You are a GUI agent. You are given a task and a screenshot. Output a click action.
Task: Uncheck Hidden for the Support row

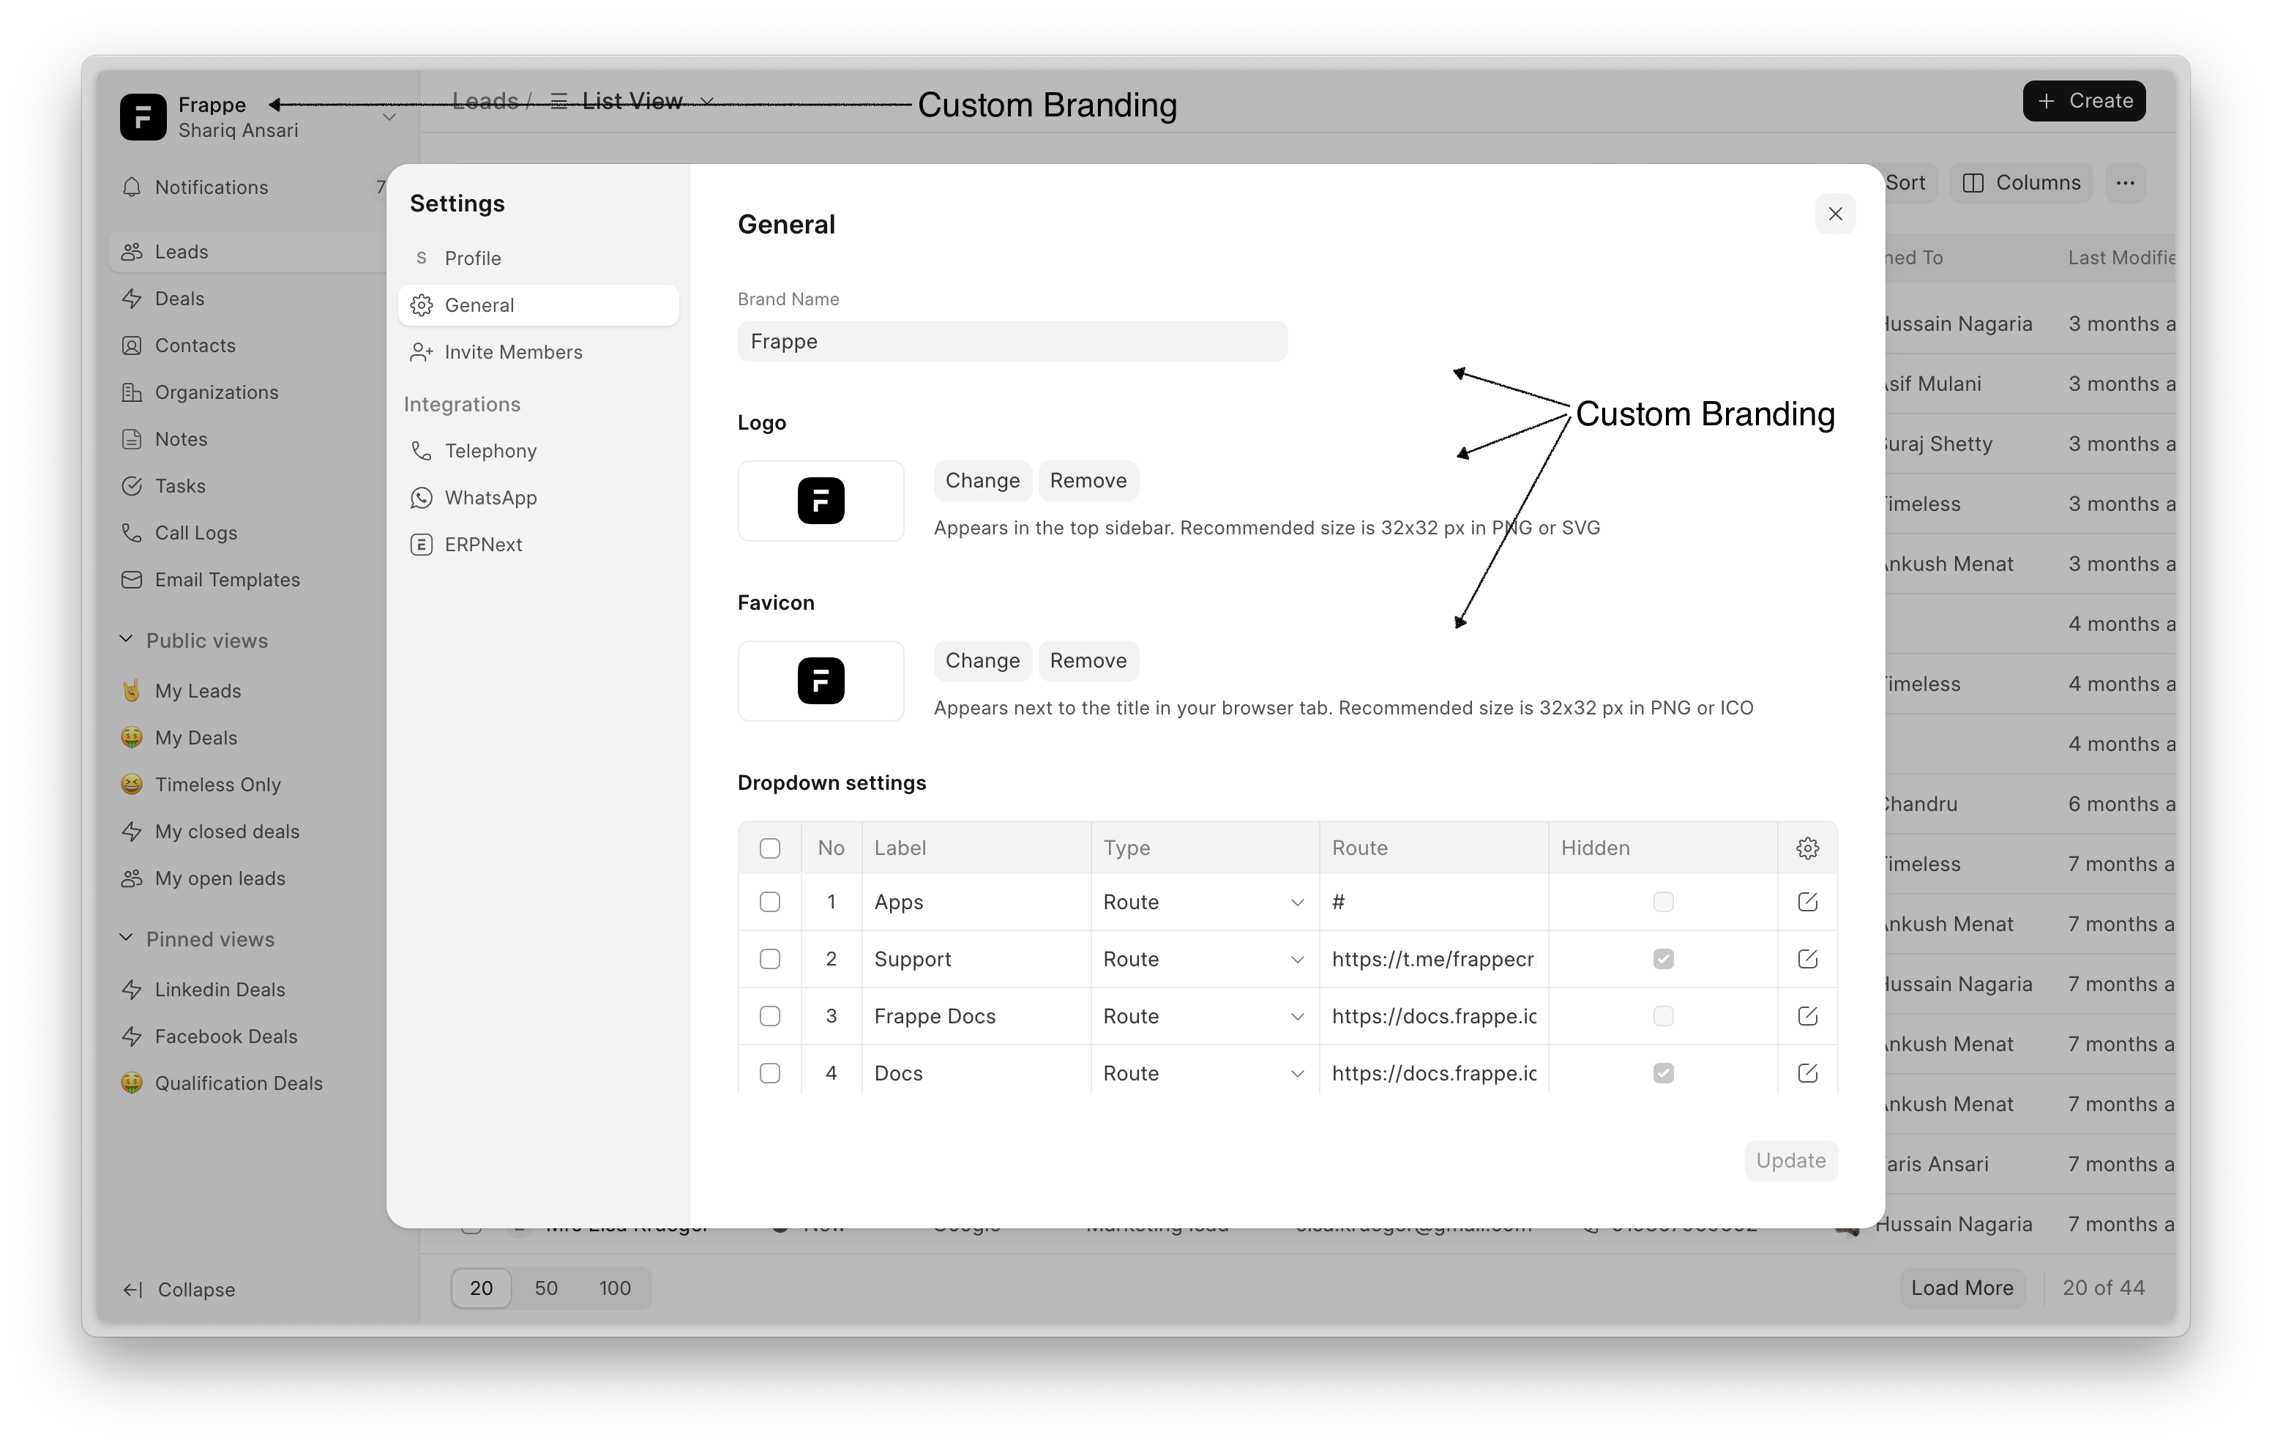1662,959
